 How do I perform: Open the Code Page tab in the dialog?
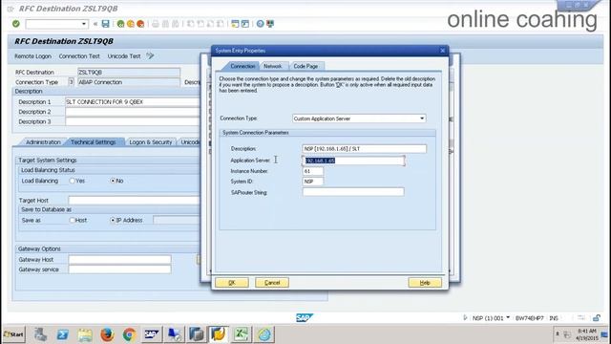click(305, 66)
